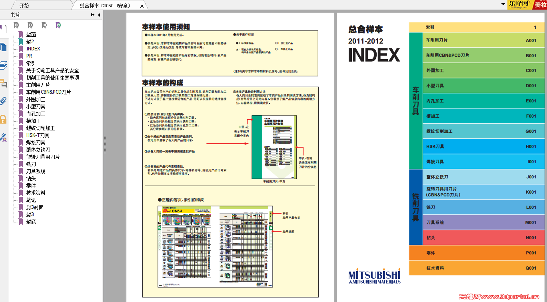Open the bookmarks panel sidebar icon

point(3,29)
